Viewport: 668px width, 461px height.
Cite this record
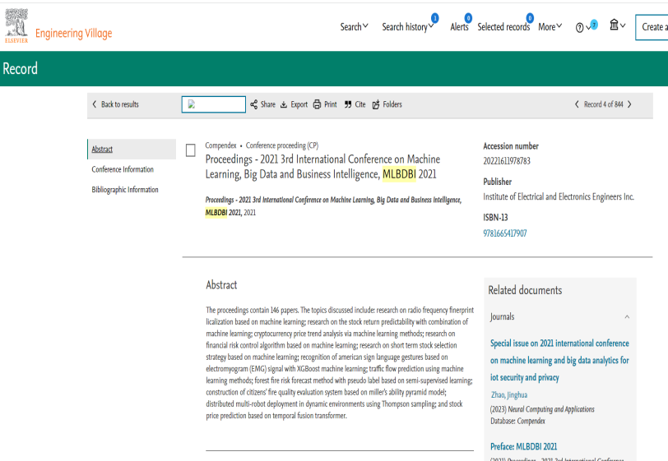point(355,104)
